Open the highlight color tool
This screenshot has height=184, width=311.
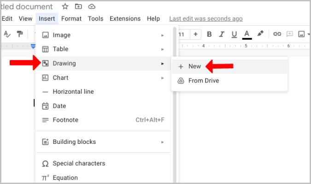tap(260, 34)
